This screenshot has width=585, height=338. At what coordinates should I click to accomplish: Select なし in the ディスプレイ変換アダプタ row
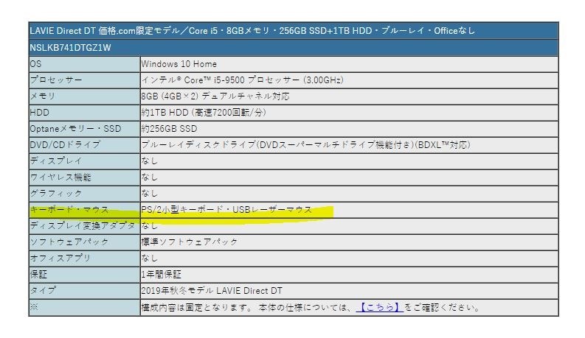pyautogui.click(x=149, y=225)
